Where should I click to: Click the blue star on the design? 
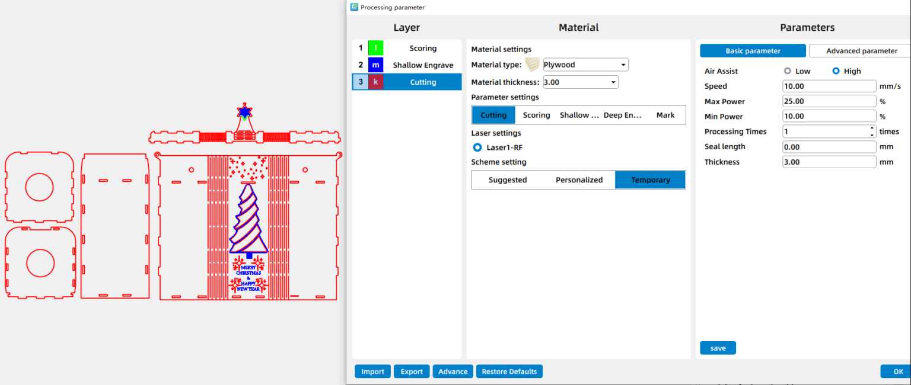tap(244, 111)
